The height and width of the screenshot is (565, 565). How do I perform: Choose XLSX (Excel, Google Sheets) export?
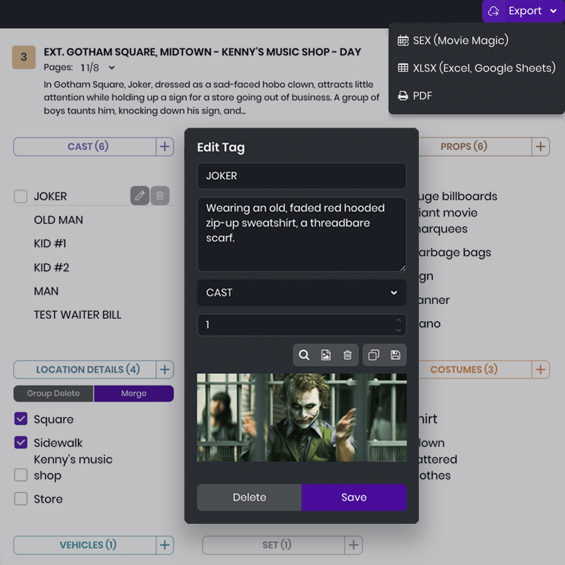[477, 68]
